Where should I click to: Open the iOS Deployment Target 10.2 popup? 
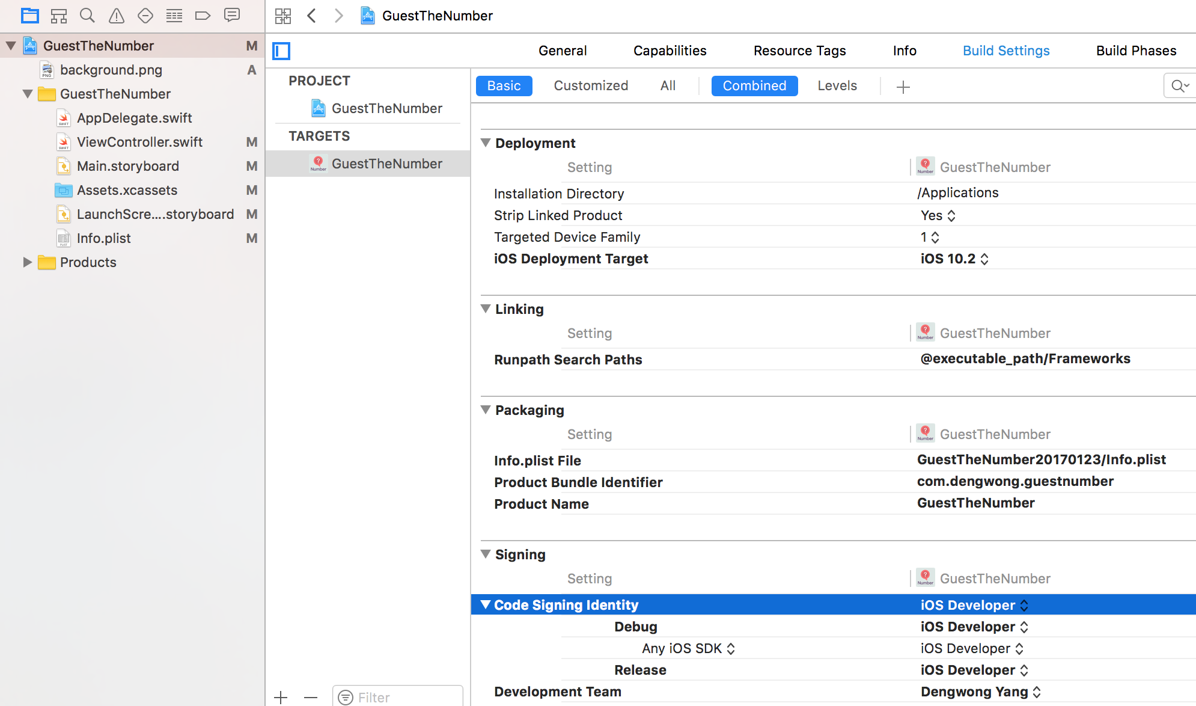click(x=954, y=259)
